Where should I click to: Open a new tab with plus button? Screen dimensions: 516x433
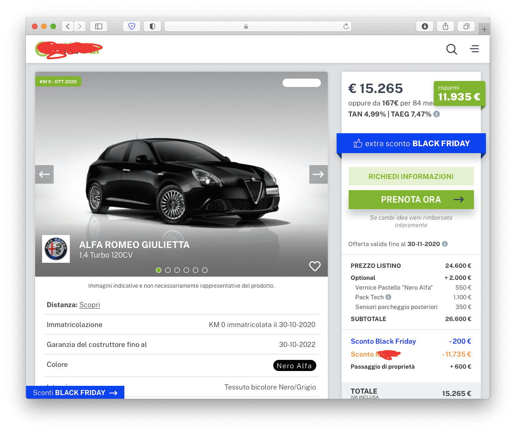(x=484, y=29)
